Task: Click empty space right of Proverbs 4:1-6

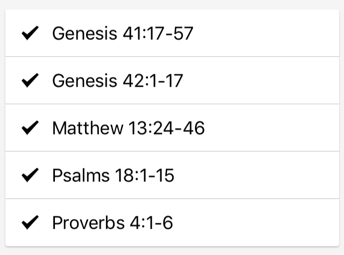Action: click(256, 223)
